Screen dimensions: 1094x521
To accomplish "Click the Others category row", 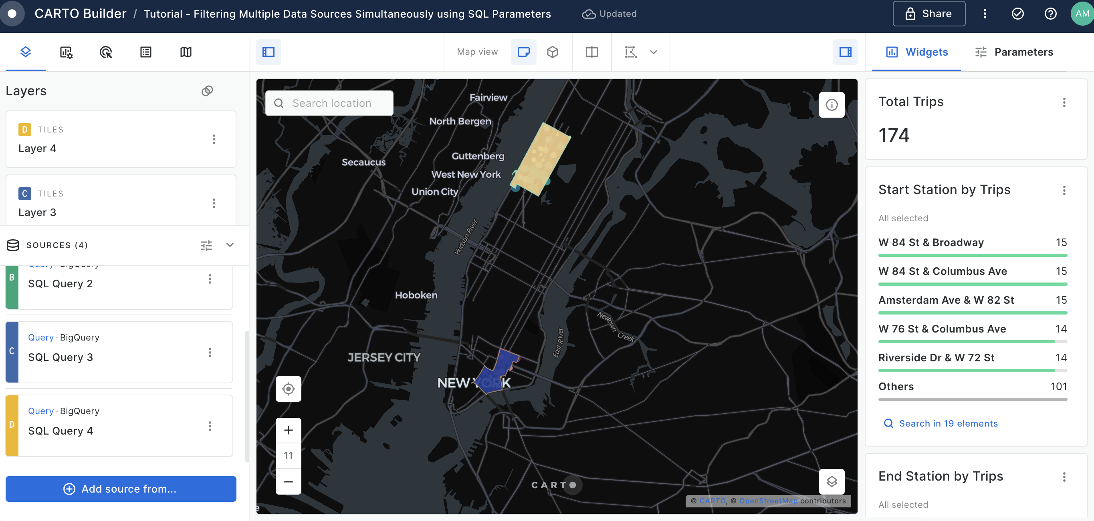I will (x=973, y=391).
